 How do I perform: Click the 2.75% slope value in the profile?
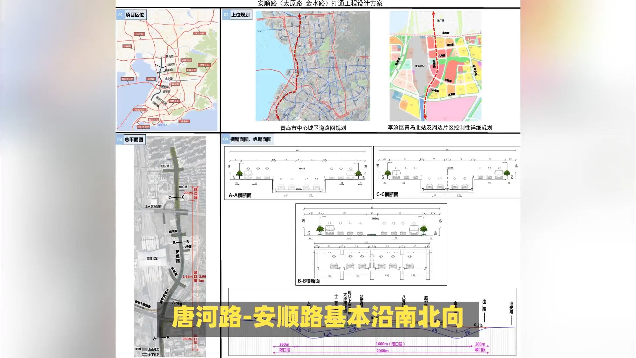tap(354, 329)
